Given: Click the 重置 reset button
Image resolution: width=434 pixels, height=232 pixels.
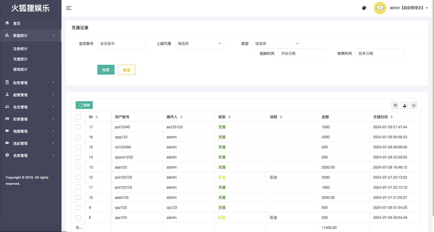Looking at the screenshot, I should pyautogui.click(x=126, y=70).
